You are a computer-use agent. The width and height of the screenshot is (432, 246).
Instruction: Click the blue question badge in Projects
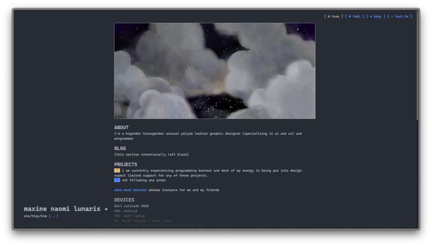117,180
